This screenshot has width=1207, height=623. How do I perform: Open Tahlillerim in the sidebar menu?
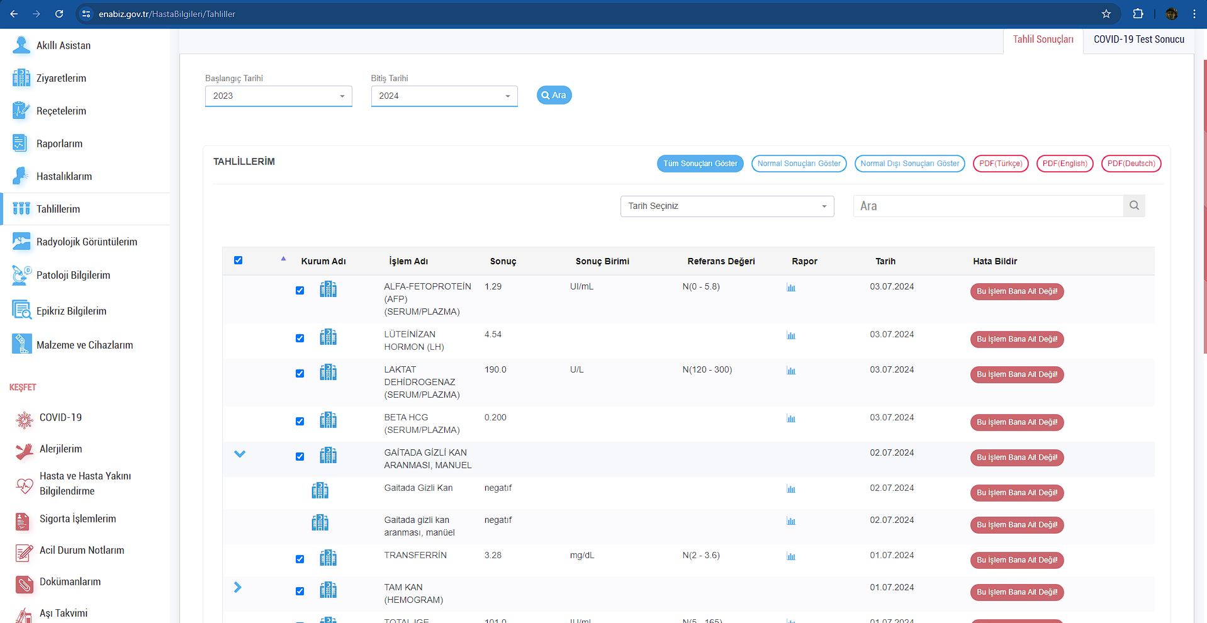pyautogui.click(x=86, y=209)
